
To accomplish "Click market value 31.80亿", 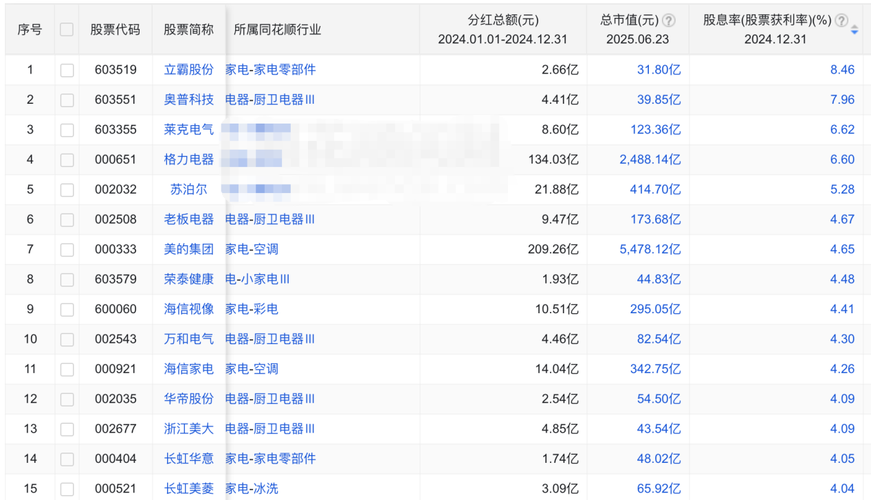I will [x=659, y=69].
